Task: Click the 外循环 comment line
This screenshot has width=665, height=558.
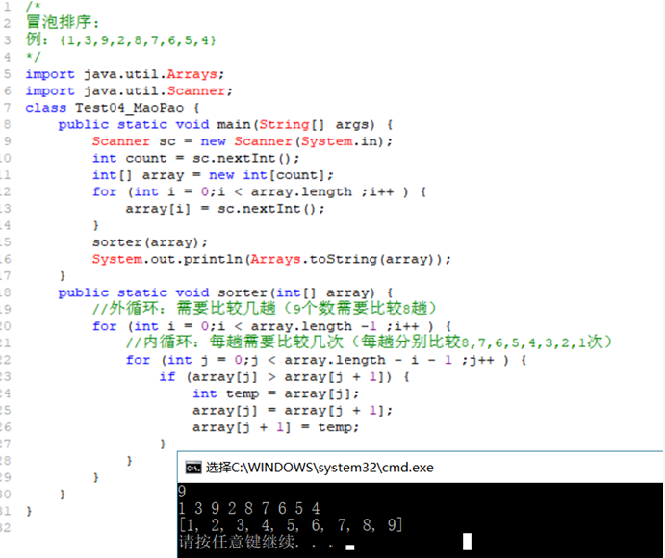Action: (265, 308)
